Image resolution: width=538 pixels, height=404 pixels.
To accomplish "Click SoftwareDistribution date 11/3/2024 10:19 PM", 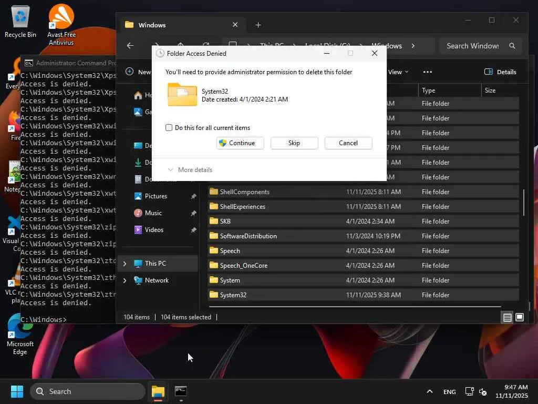I will click(373, 236).
